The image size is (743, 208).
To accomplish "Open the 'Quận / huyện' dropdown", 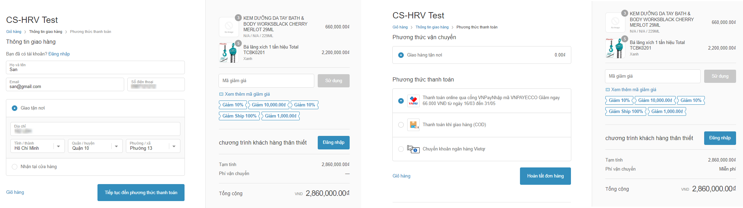I will (x=95, y=146).
